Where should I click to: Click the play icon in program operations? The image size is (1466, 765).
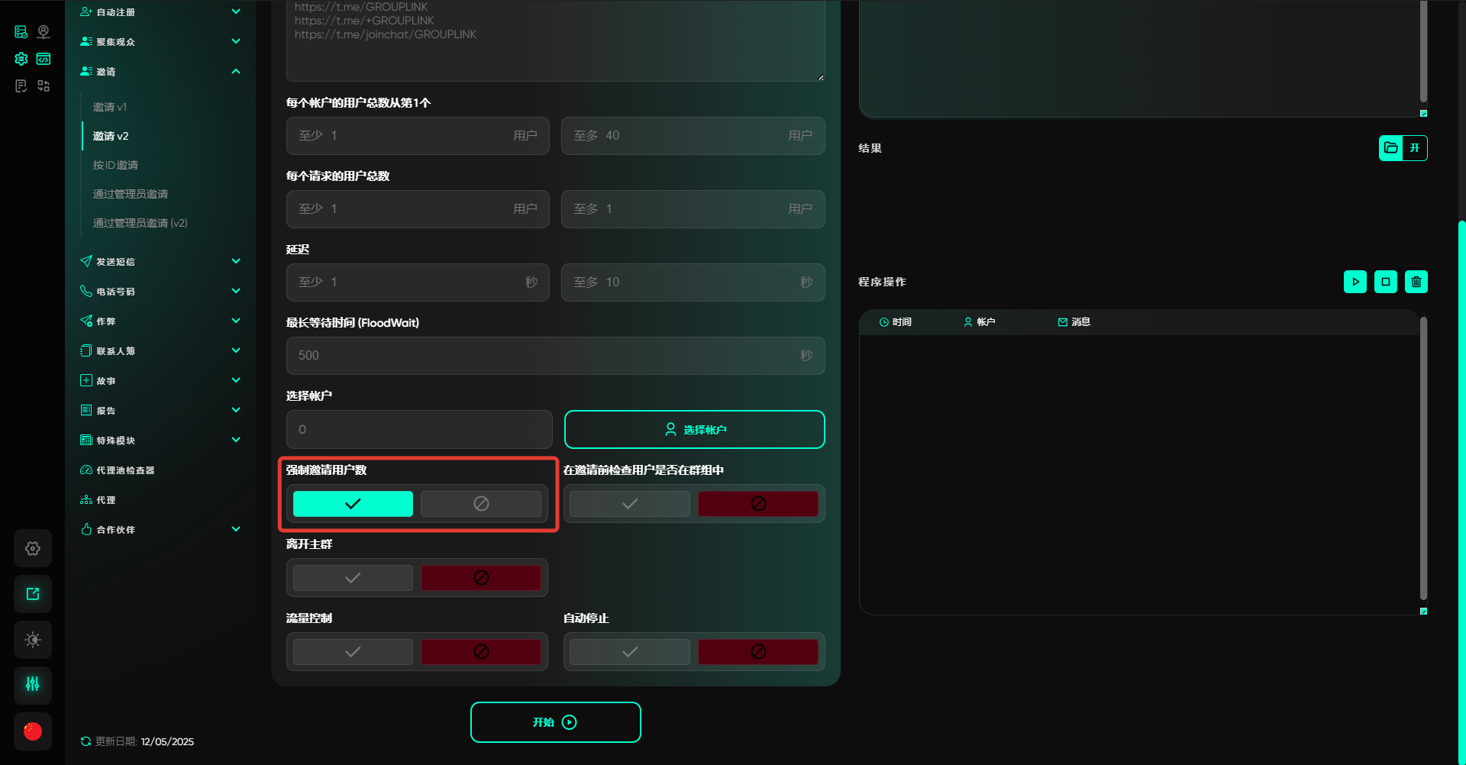pyautogui.click(x=1355, y=282)
